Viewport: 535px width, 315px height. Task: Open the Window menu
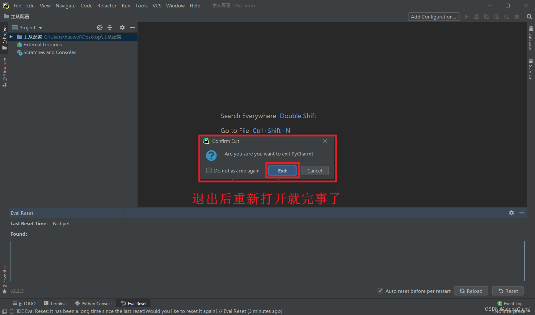pos(175,6)
